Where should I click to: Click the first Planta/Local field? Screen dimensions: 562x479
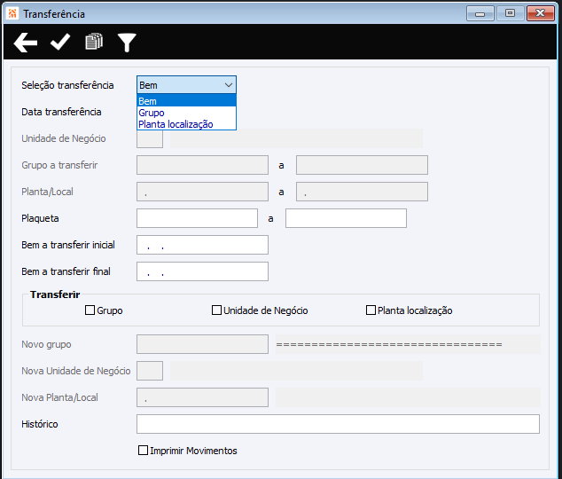202,192
